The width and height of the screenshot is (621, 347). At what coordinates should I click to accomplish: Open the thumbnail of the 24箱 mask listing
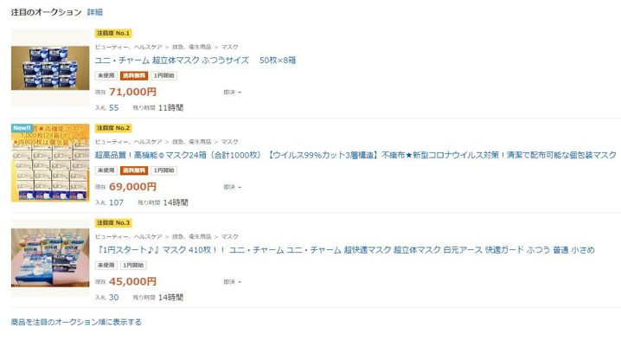point(50,164)
